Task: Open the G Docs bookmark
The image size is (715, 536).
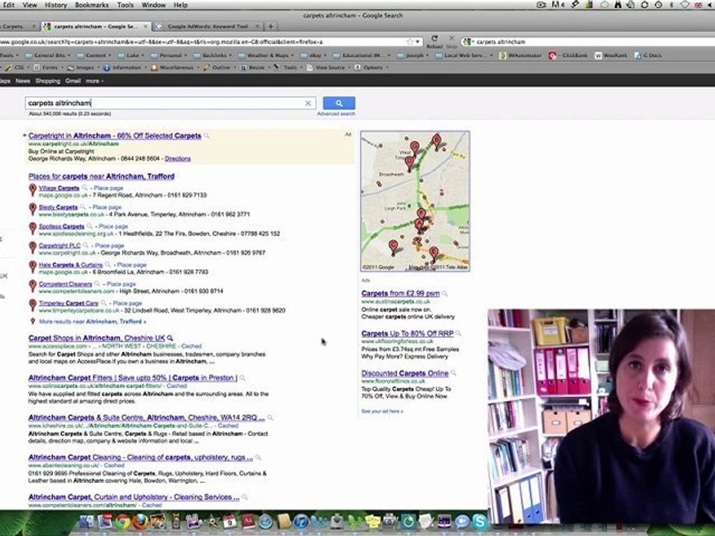Action: pyautogui.click(x=648, y=56)
